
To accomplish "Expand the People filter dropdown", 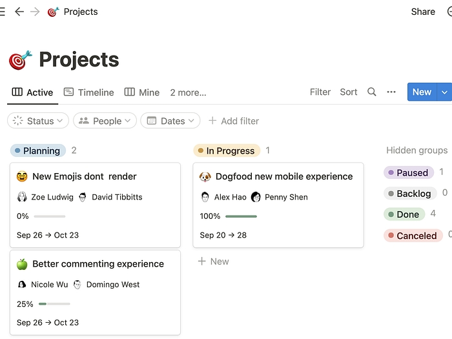I will click(105, 121).
